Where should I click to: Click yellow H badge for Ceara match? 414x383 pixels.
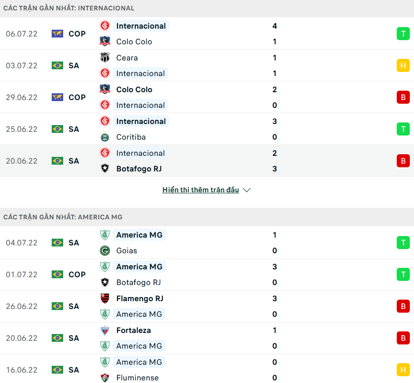tap(403, 66)
